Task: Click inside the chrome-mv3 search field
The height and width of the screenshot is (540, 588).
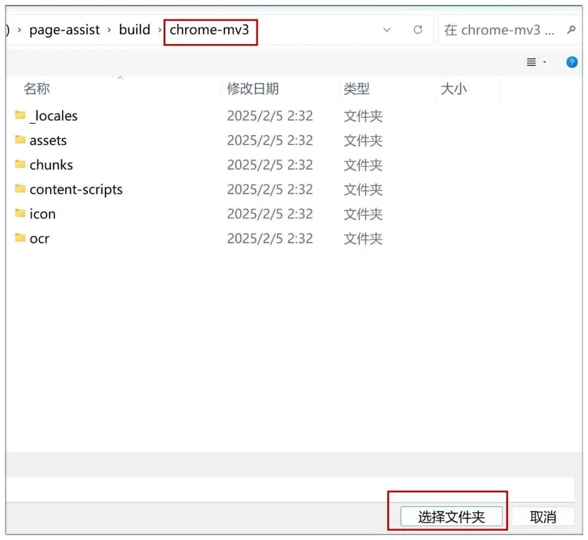Action: pos(501,30)
